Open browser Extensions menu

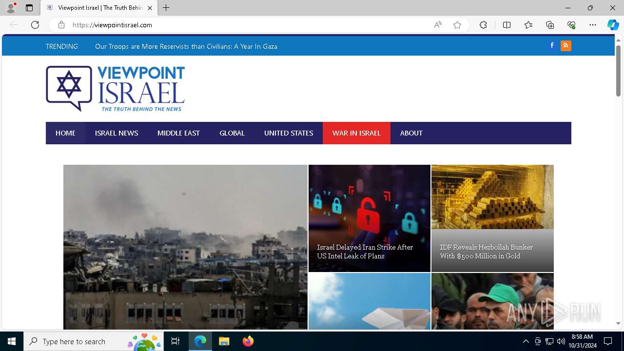pos(483,25)
